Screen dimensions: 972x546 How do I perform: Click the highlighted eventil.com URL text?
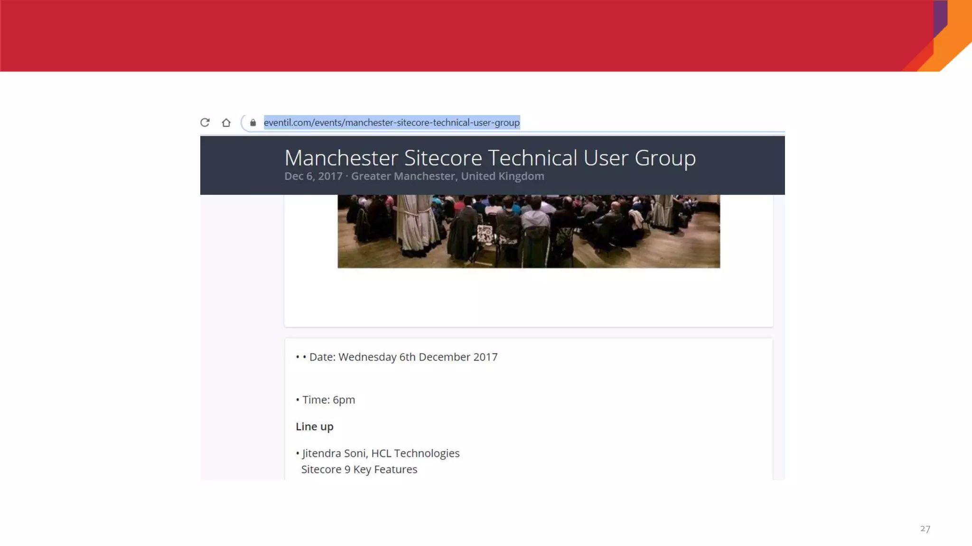tap(392, 123)
